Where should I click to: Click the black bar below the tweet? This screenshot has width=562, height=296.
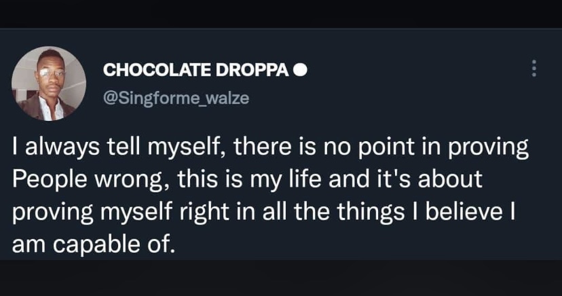tap(281, 278)
